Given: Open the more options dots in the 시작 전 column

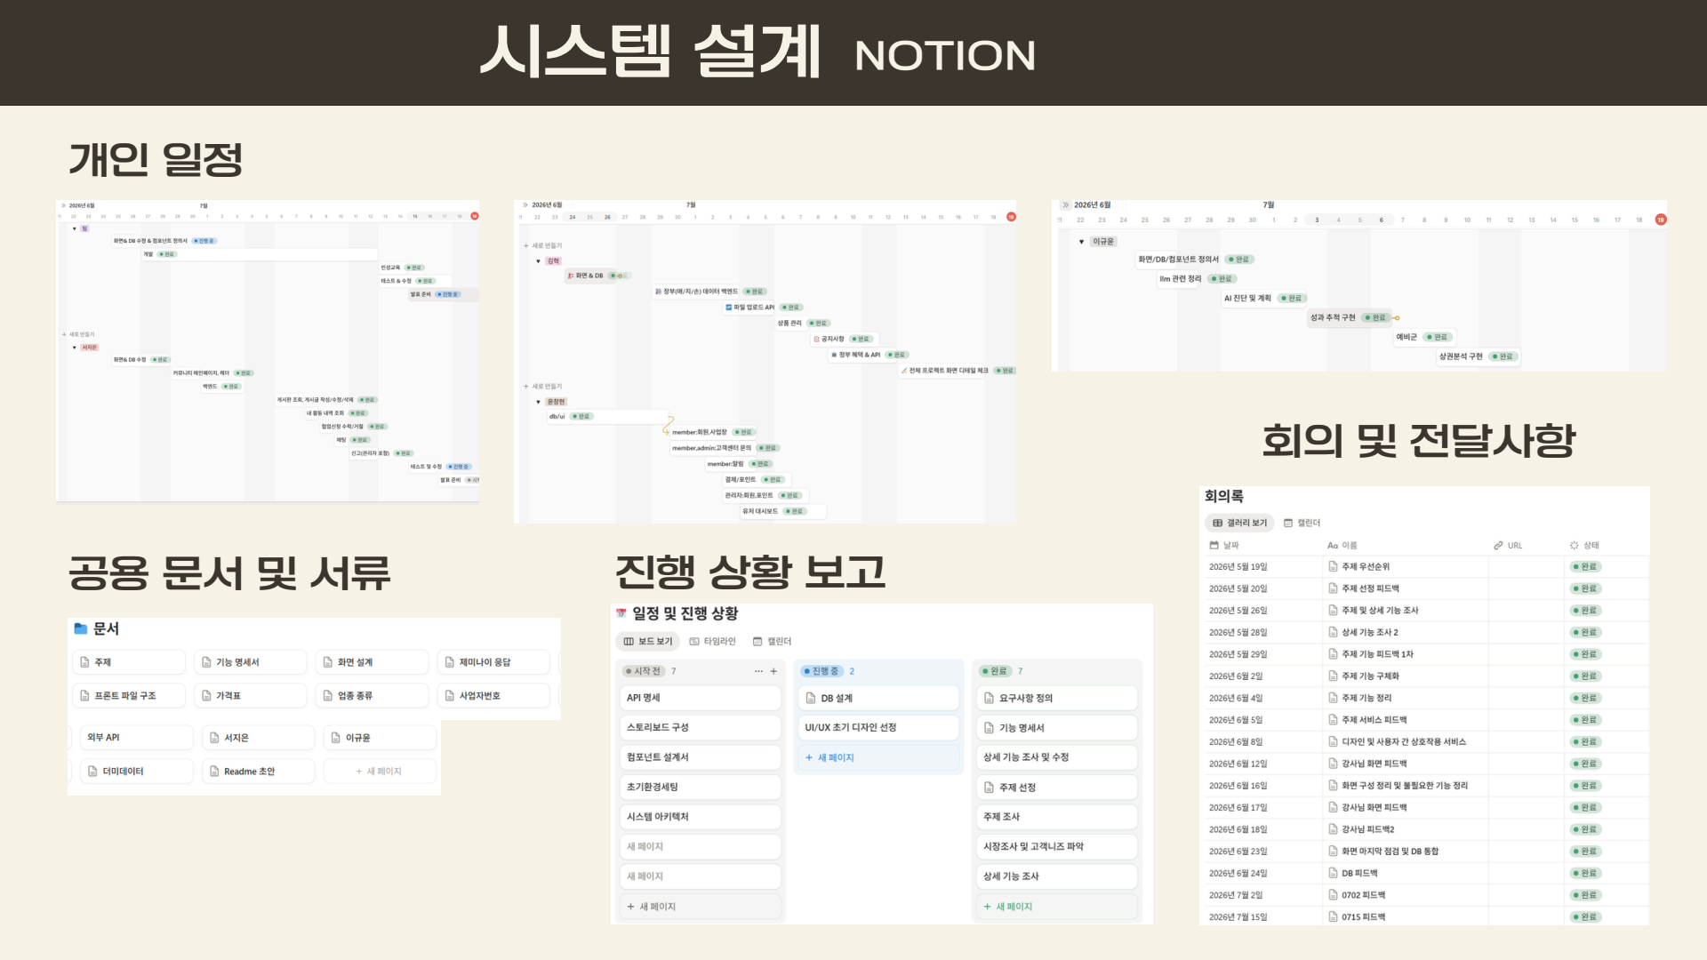Looking at the screenshot, I should (758, 671).
